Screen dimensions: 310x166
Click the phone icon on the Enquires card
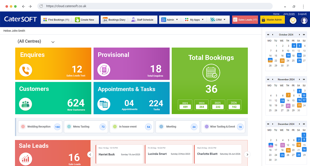pos(26,70)
